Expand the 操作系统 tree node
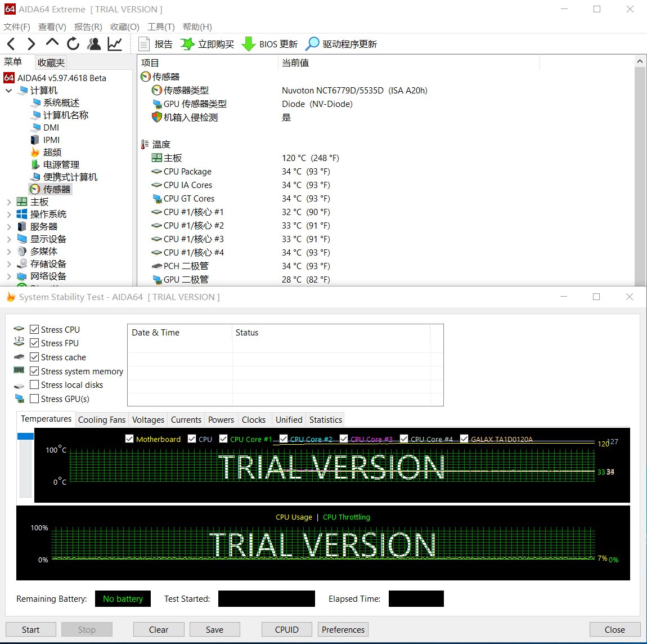647x644 pixels. pos(8,214)
